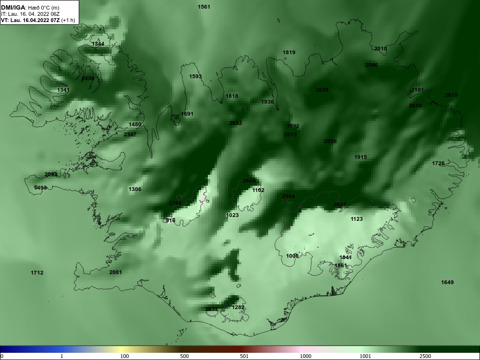Click the 'VT: Lau. 16.04.2022 07Z (+1 h)' line
Viewport: 480px width, 360px height.
(38, 21)
